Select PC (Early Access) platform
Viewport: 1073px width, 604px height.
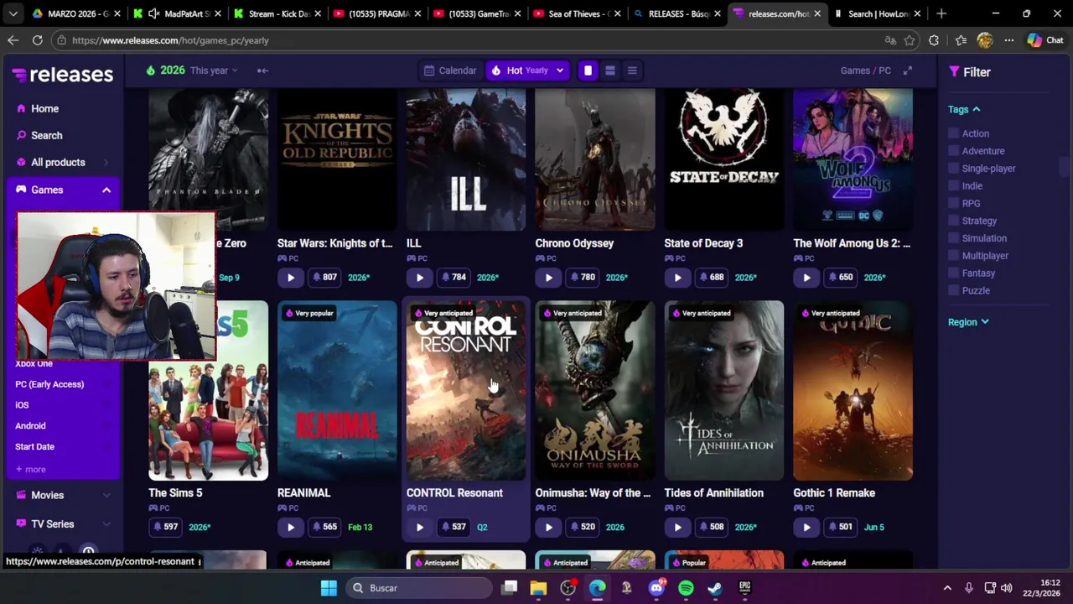[x=49, y=384]
